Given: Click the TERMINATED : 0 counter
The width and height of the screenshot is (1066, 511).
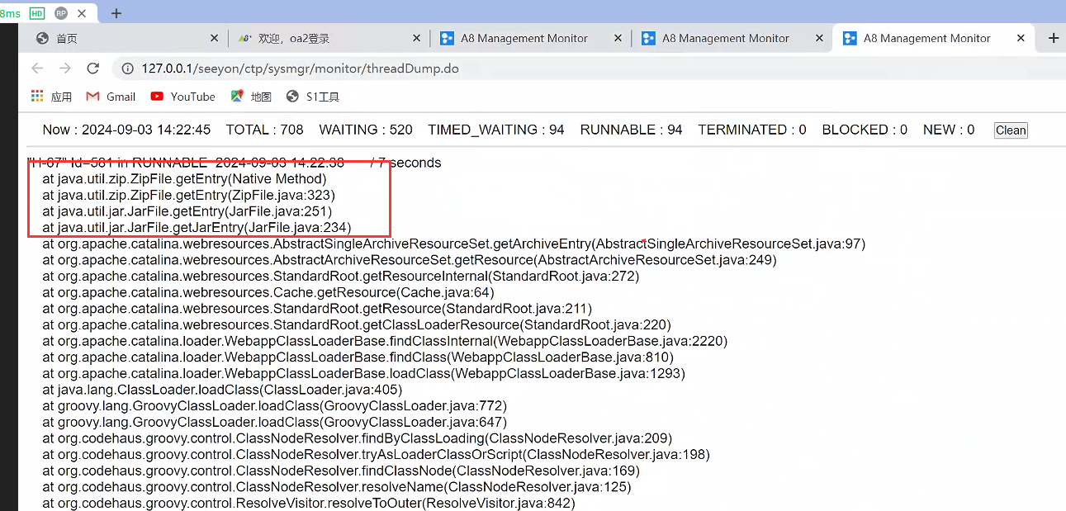Looking at the screenshot, I should [x=752, y=130].
